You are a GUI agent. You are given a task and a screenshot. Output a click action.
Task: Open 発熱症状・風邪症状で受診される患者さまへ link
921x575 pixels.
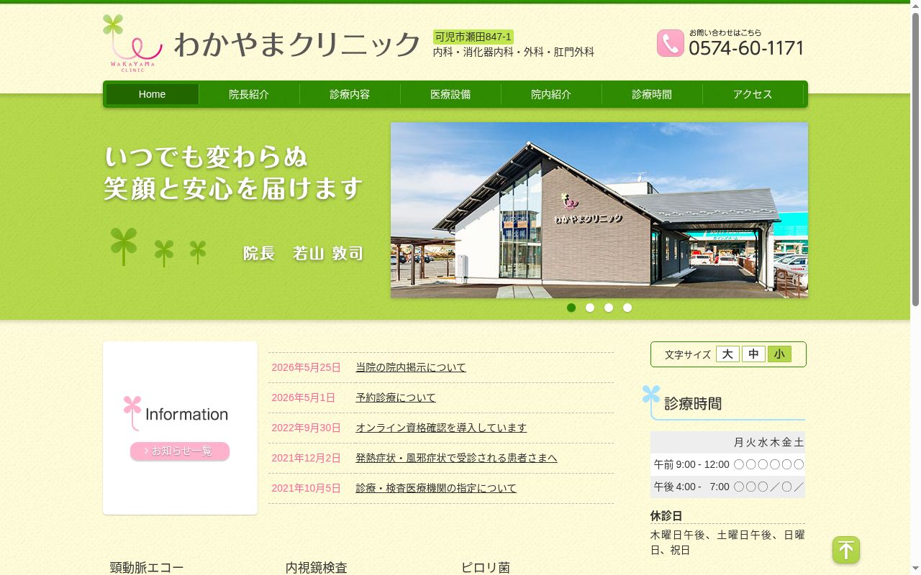click(456, 458)
